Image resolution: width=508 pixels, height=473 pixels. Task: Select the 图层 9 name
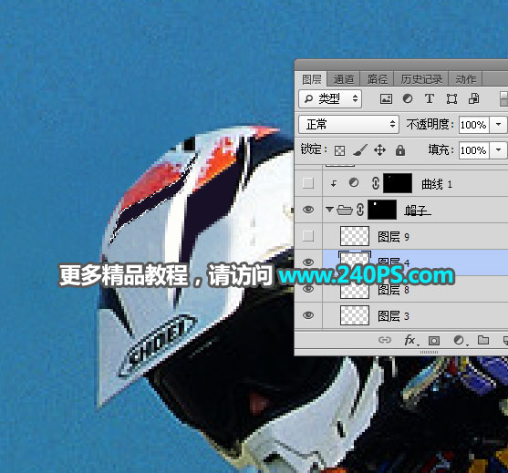tap(394, 237)
